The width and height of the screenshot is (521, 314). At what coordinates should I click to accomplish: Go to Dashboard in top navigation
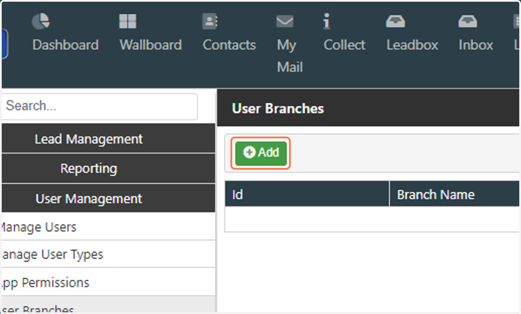(x=66, y=45)
